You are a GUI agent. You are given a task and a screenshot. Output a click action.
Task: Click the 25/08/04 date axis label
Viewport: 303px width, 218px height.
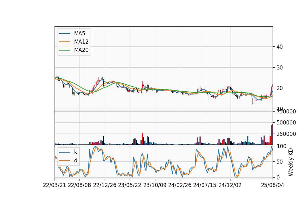click(x=273, y=185)
